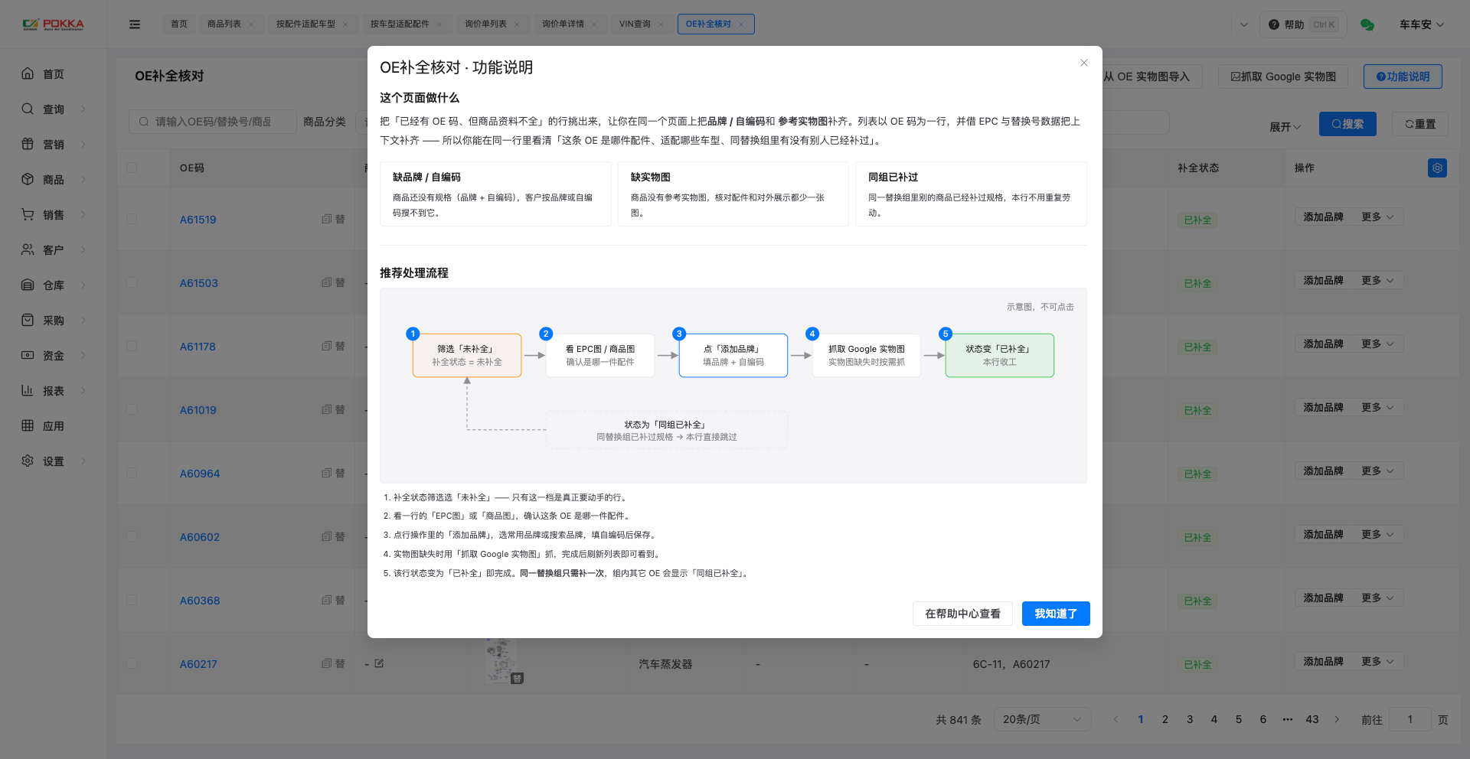Expand the 资金 sidebar menu
Image resolution: width=1470 pixels, height=759 pixels.
click(x=54, y=356)
